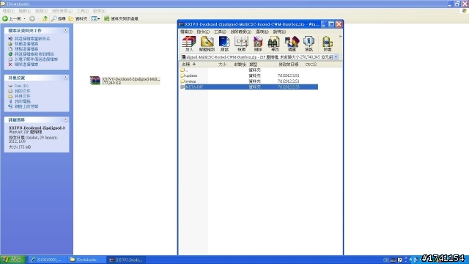Open the Explorer Views dropdown button
This screenshot has height=264, width=469.
(x=95, y=18)
